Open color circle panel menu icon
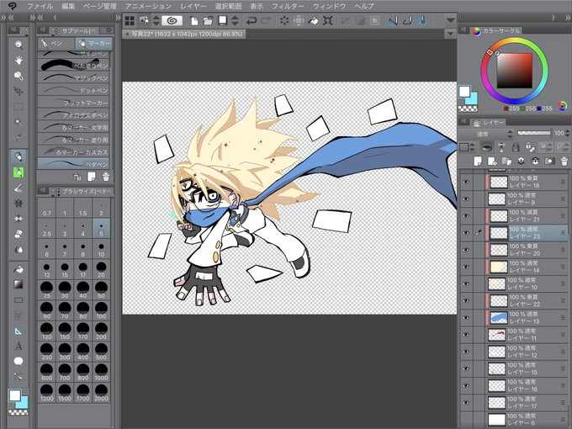572x429 pixels. 463,30
